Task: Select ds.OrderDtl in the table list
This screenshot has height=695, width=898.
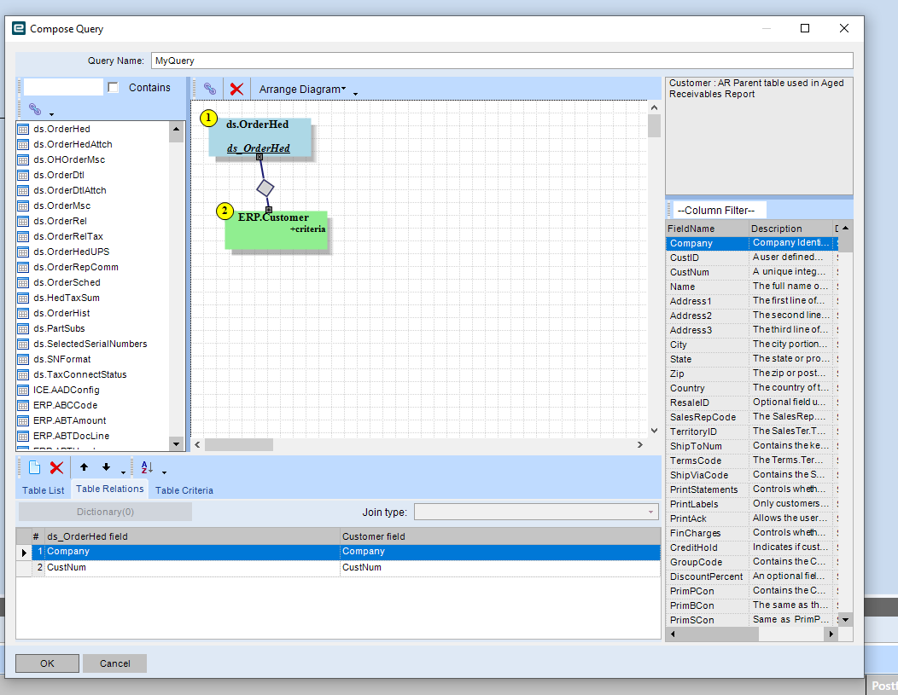Action: click(x=58, y=175)
